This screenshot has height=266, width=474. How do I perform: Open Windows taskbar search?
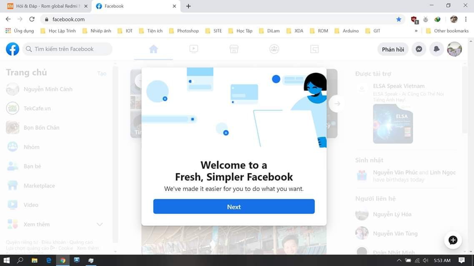(x=20, y=260)
